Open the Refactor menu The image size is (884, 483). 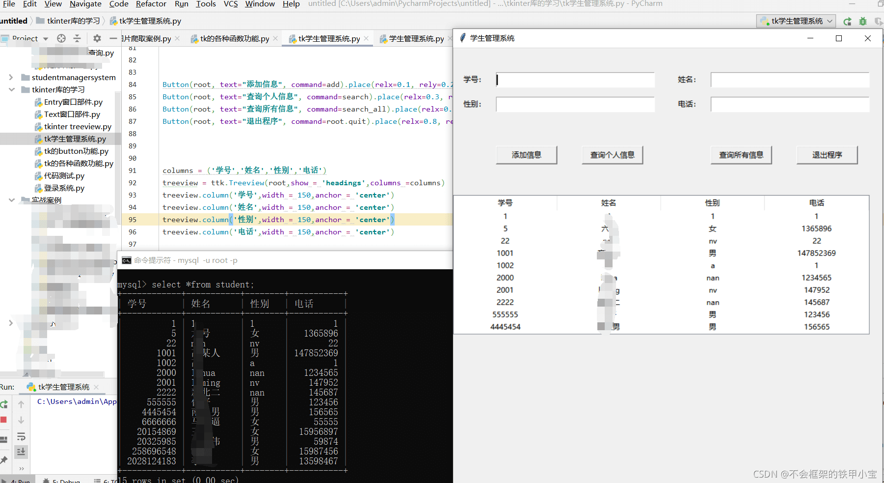click(x=151, y=4)
